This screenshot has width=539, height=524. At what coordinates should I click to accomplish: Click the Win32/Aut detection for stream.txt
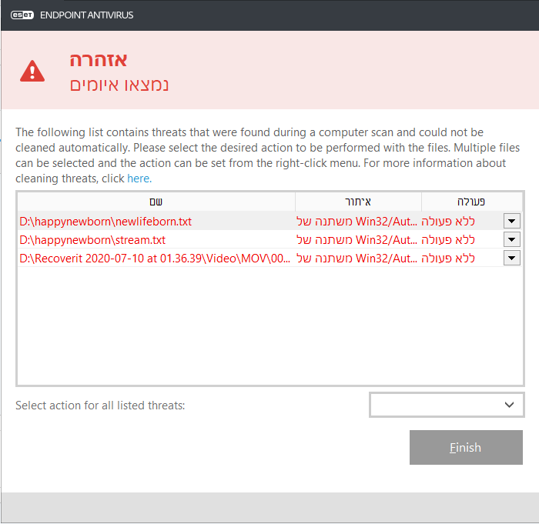pos(357,239)
